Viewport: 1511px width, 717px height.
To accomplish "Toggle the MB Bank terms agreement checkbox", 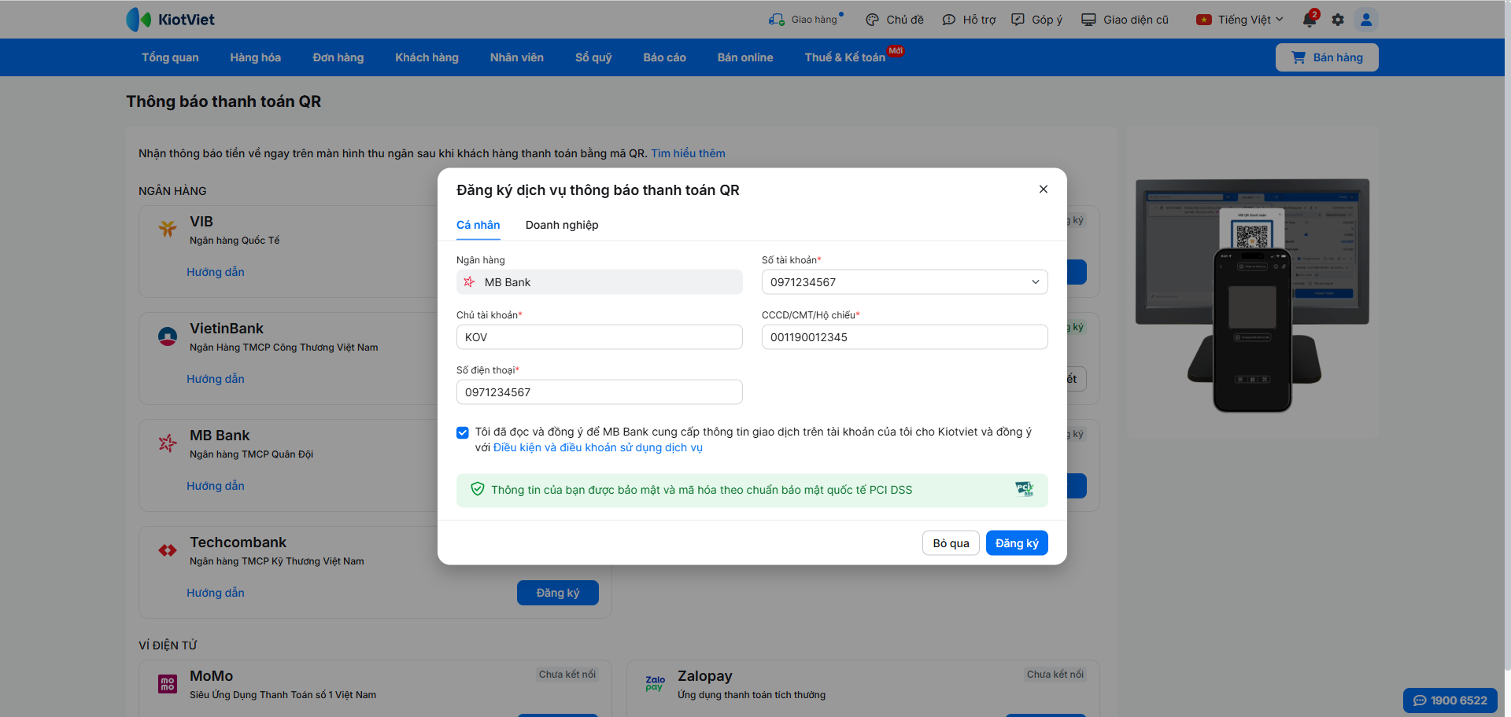I will pyautogui.click(x=463, y=432).
